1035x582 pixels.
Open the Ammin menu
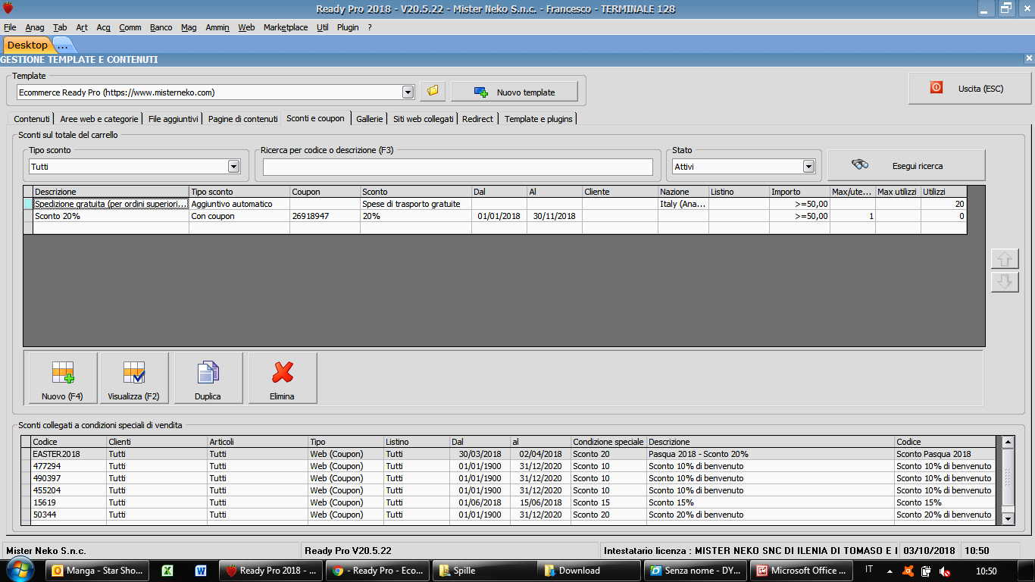click(x=217, y=27)
